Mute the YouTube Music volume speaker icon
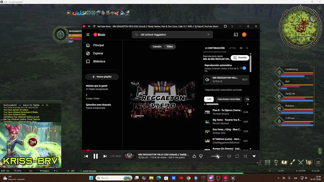This screenshot has height=182, width=324. pos(229,156)
